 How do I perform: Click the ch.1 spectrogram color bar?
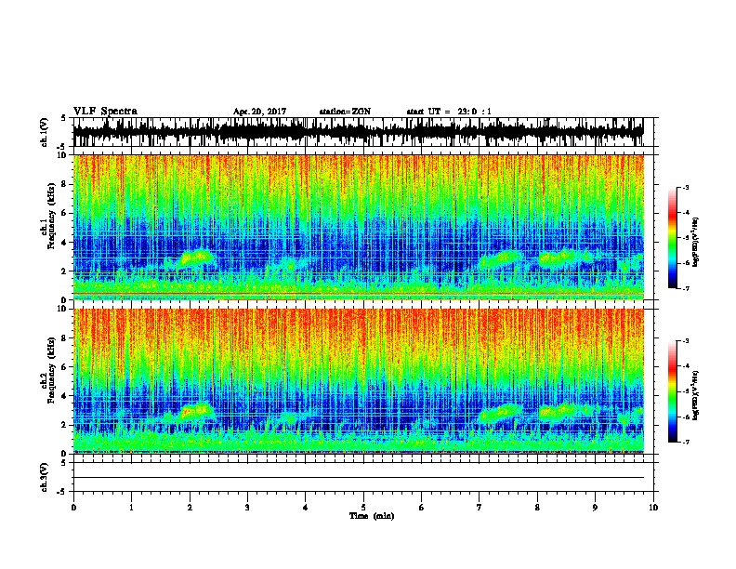click(672, 238)
